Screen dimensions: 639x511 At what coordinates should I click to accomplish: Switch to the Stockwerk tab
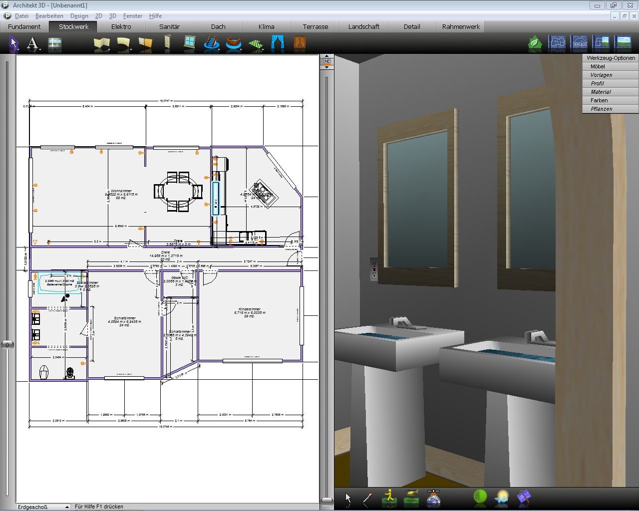pos(73,26)
